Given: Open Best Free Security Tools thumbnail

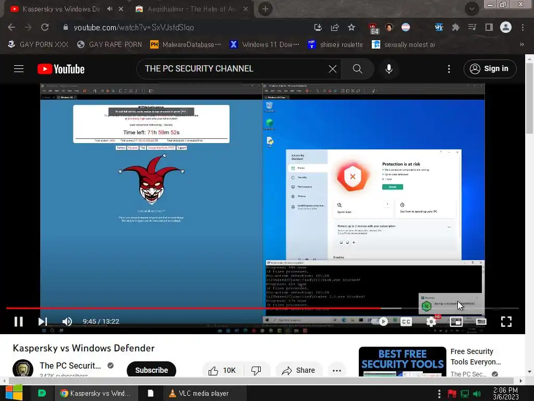Looking at the screenshot, I should [x=402, y=361].
